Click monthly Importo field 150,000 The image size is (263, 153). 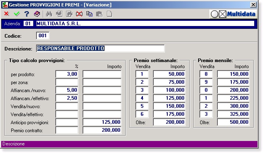pyautogui.click(x=233, y=74)
